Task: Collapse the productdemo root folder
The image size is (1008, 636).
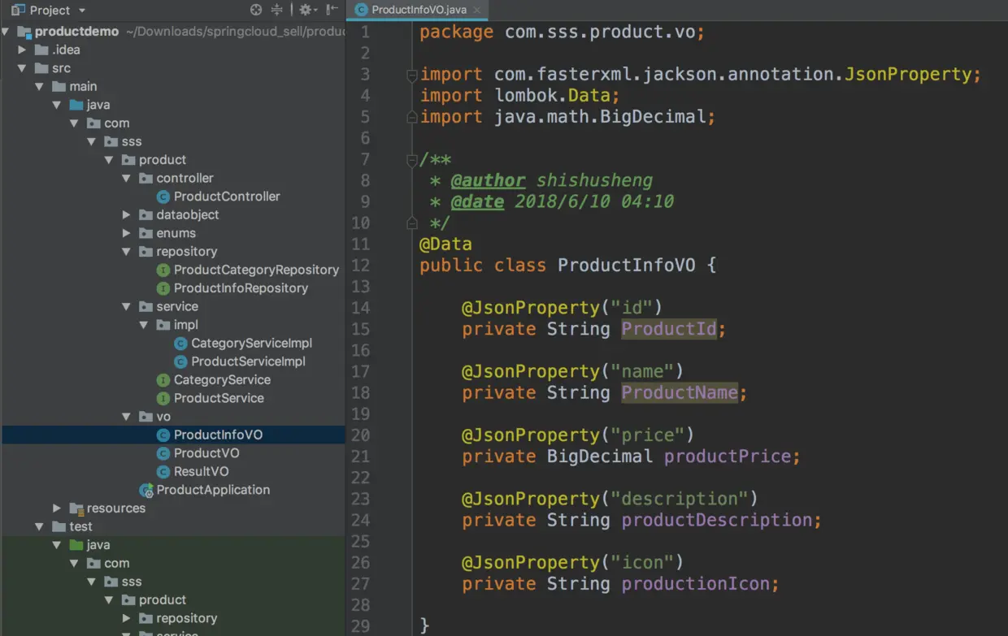Action: 6,32
